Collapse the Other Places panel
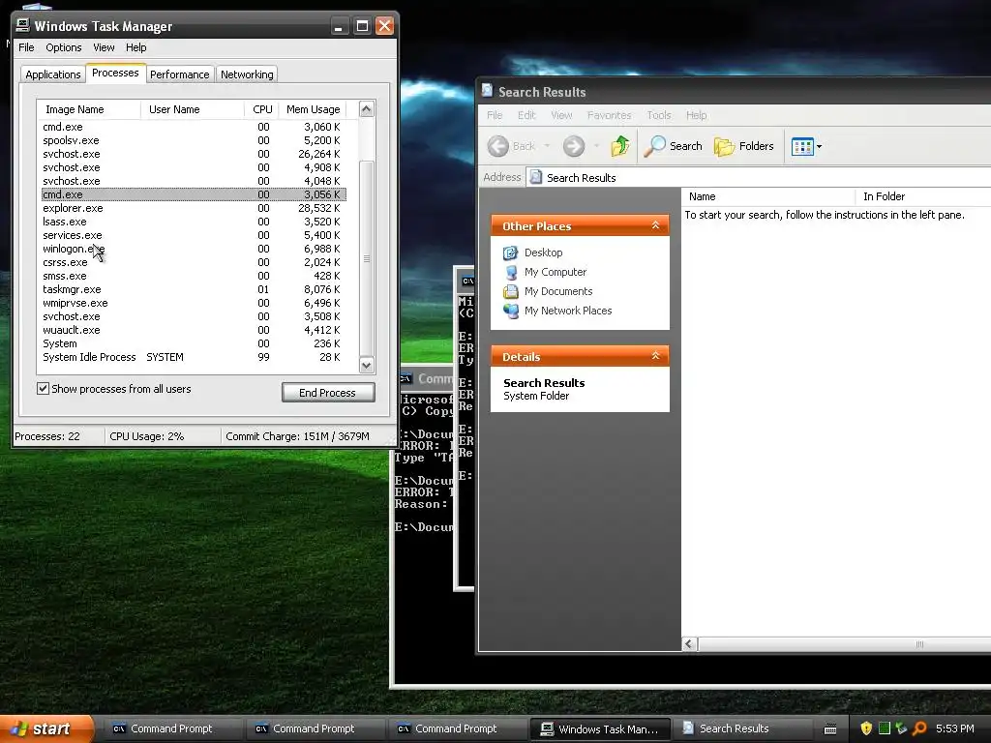The width and height of the screenshot is (991, 743). [x=655, y=225]
